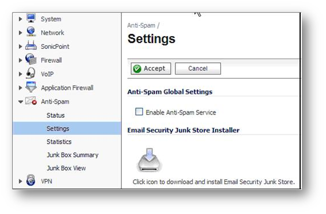
Task: Click the Accept button
Action: click(151, 68)
